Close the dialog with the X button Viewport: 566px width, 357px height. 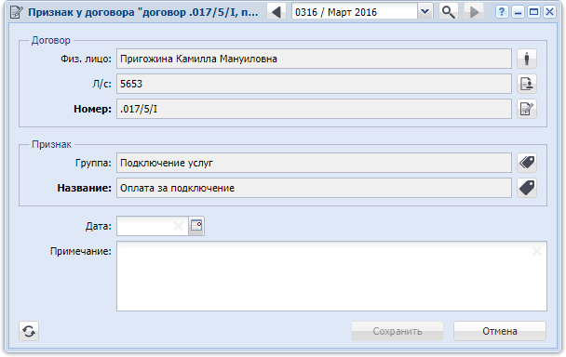pos(549,12)
